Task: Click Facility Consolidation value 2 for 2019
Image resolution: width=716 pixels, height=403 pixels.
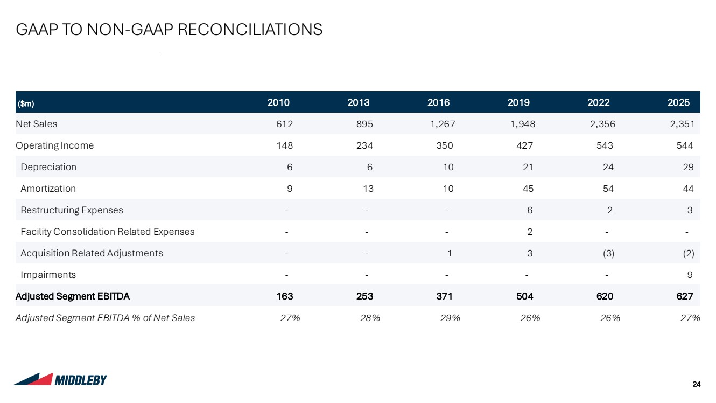Action: tap(530, 232)
